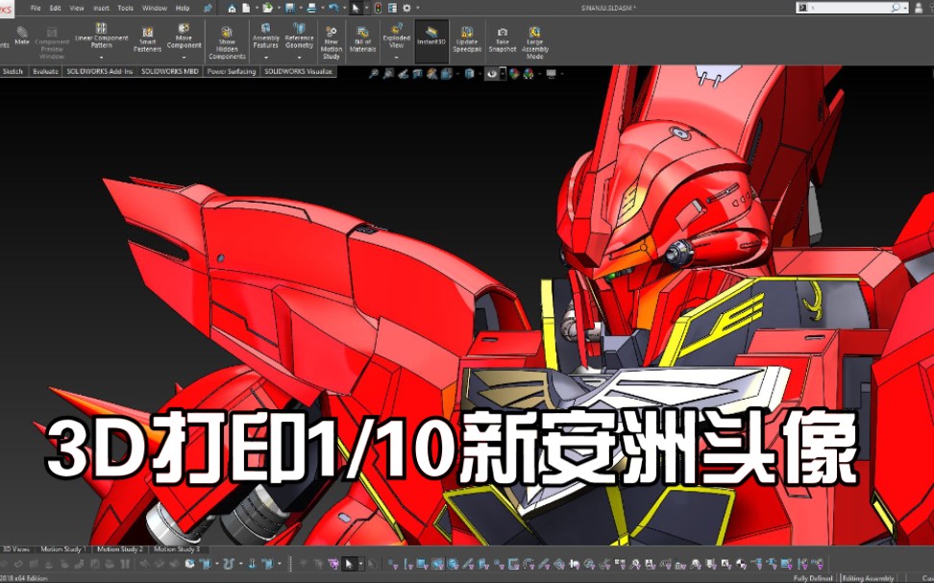Click the Editing Assembly status text
The image size is (934, 583).
point(869,578)
